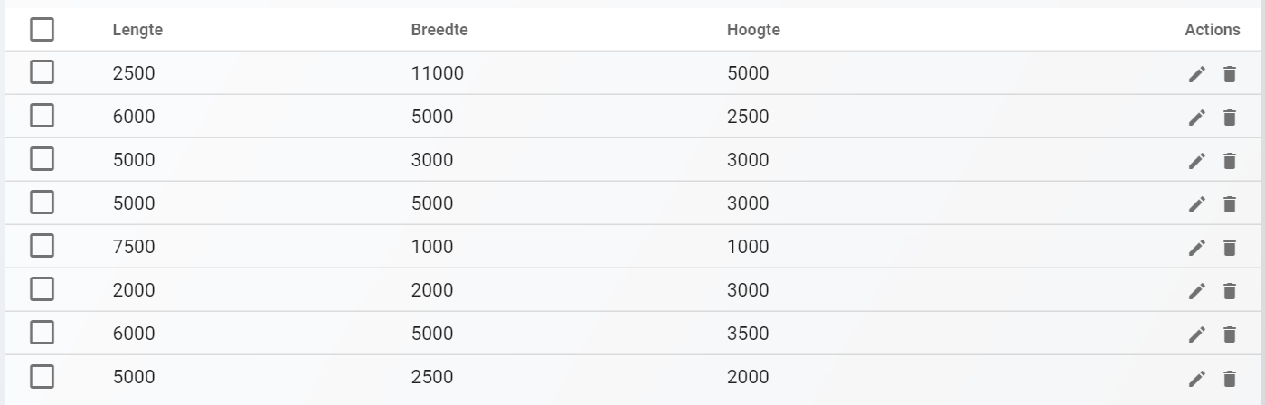Delete the row with Breedte 11000
1265x405 pixels.
click(x=1229, y=74)
